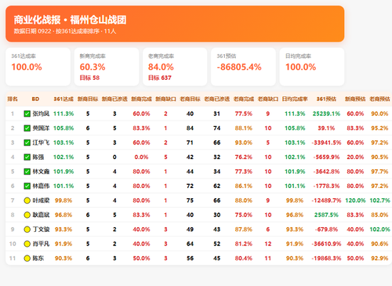The height and width of the screenshot is (286, 392).
Task: Click the 日均完成率 column header
Action: point(295,99)
